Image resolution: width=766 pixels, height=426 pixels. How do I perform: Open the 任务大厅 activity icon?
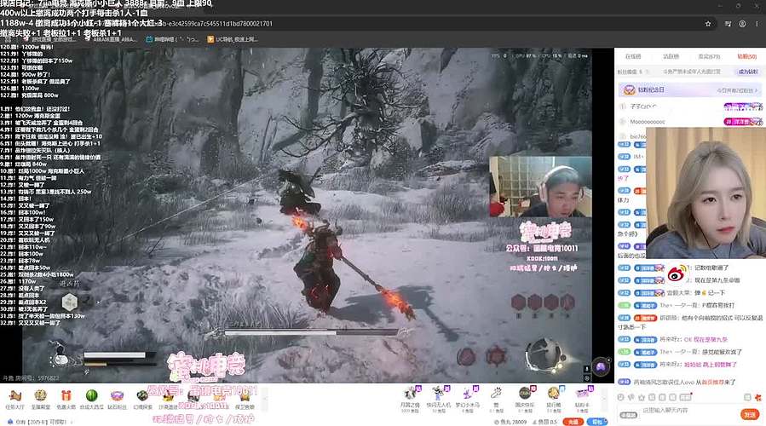[x=14, y=399]
